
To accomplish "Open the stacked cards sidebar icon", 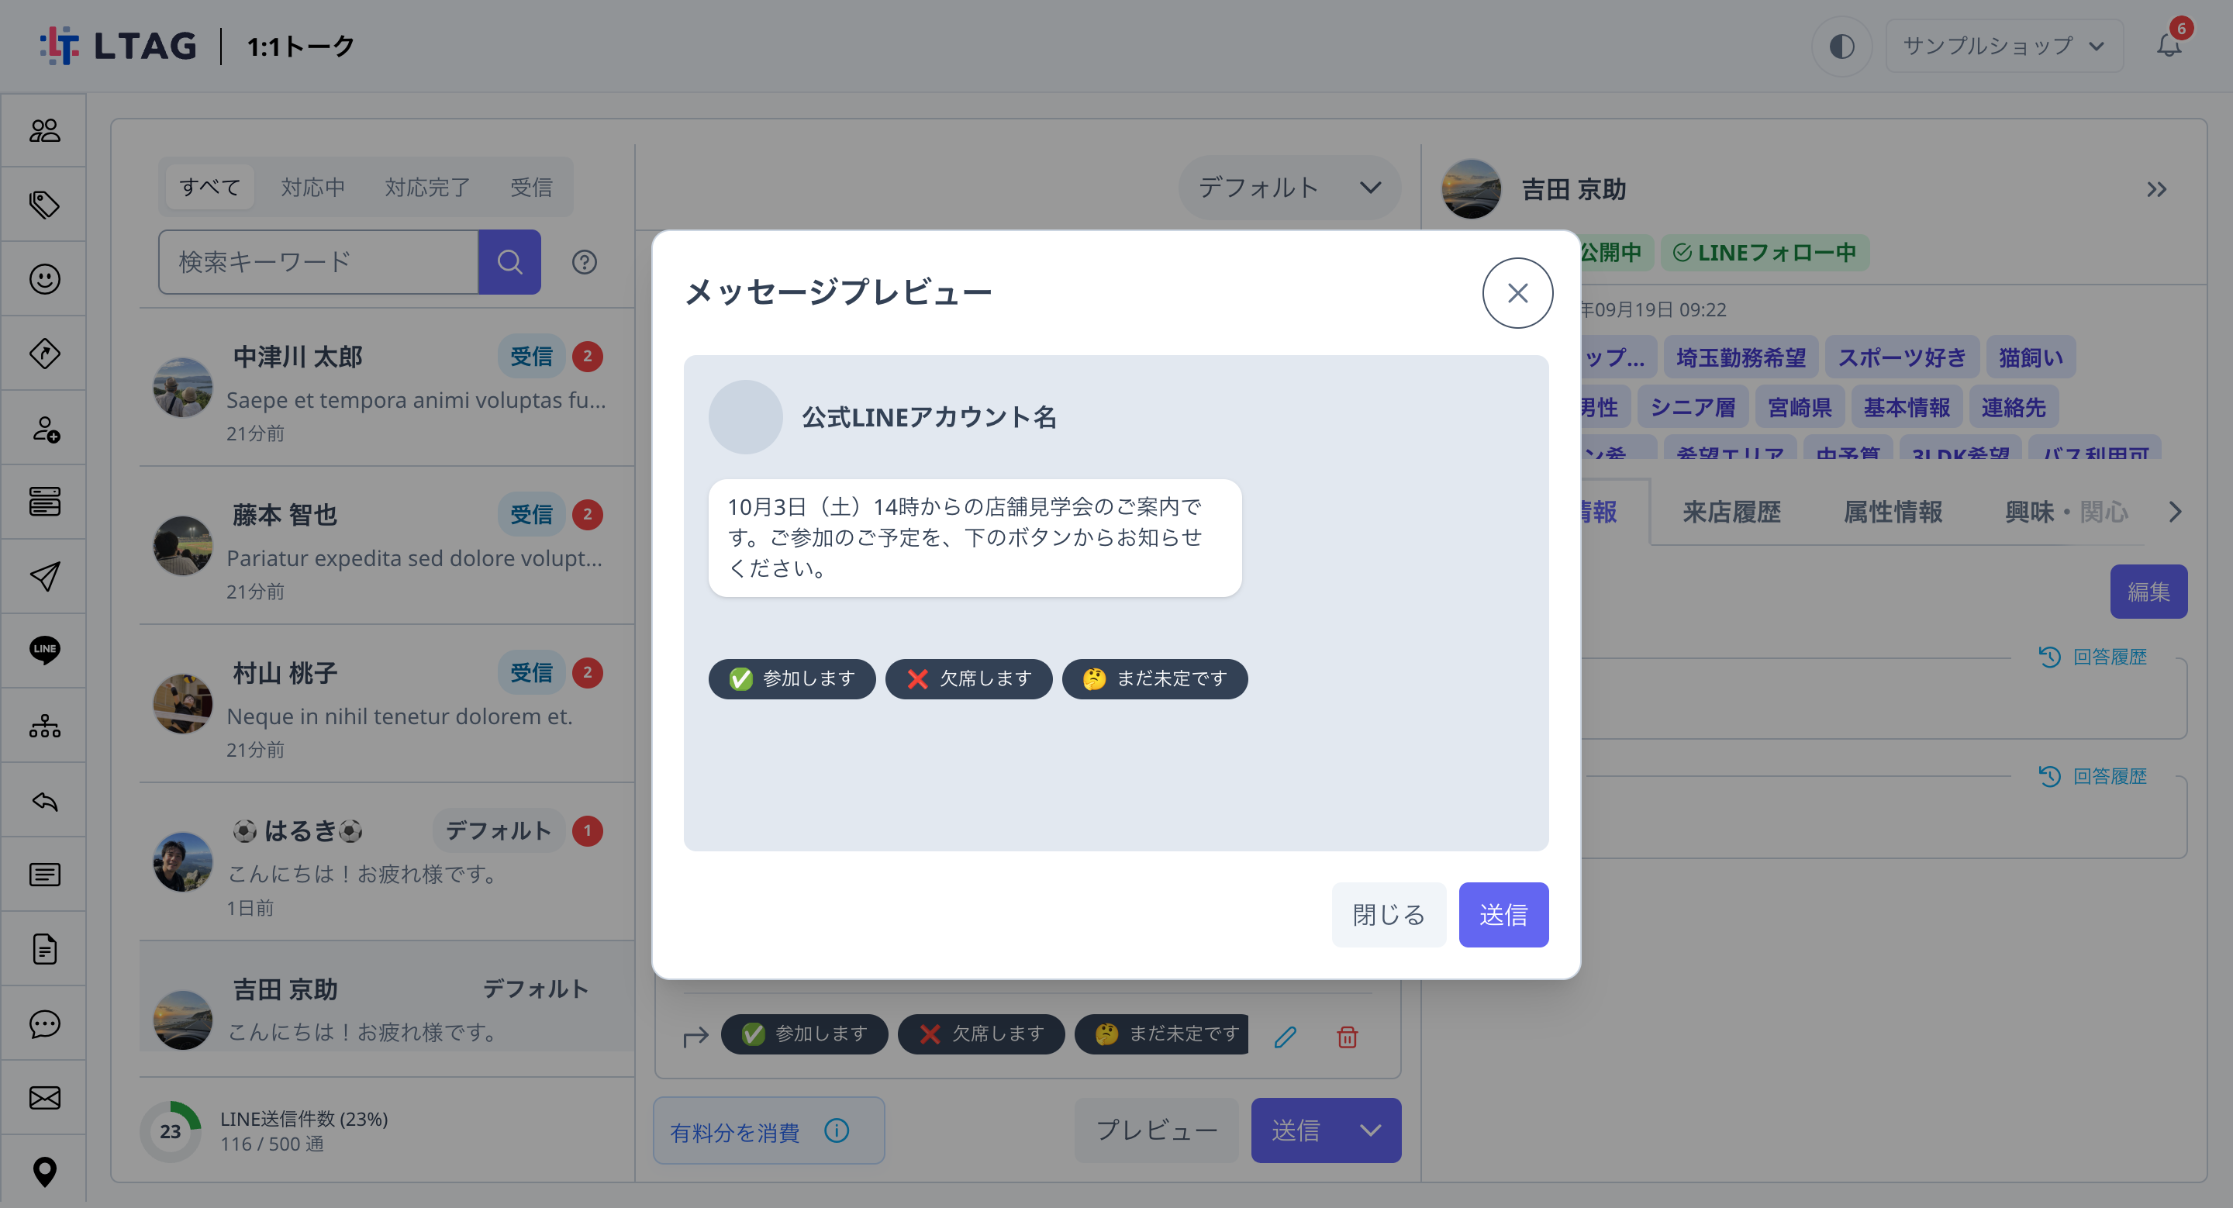I will [44, 502].
